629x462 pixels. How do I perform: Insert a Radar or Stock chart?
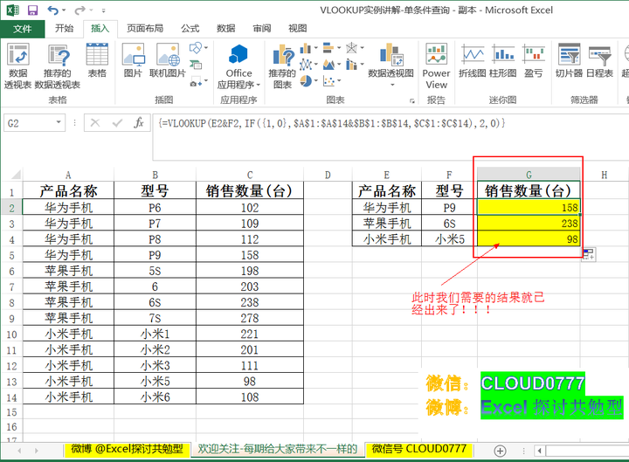(351, 48)
